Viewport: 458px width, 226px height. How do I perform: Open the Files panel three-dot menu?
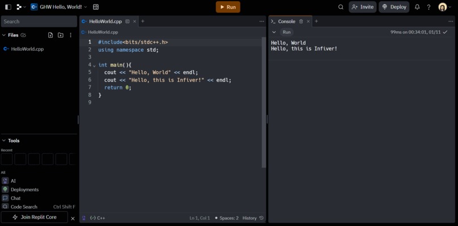click(70, 35)
